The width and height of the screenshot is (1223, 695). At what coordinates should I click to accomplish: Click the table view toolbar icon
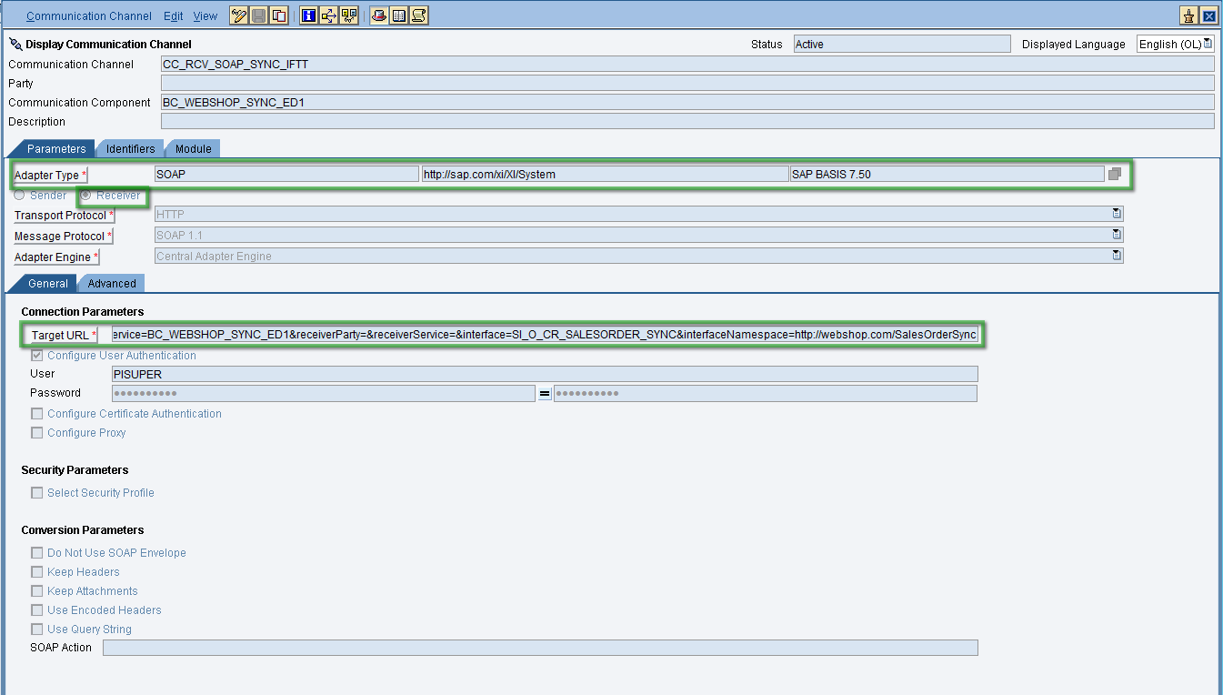(398, 15)
